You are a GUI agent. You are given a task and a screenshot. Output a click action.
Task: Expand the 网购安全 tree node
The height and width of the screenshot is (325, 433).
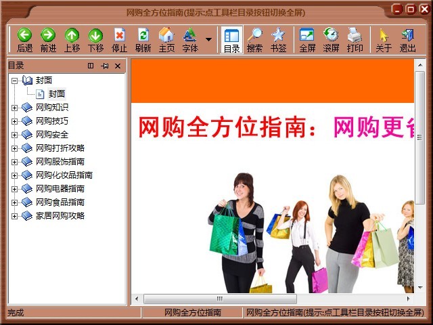(14, 135)
